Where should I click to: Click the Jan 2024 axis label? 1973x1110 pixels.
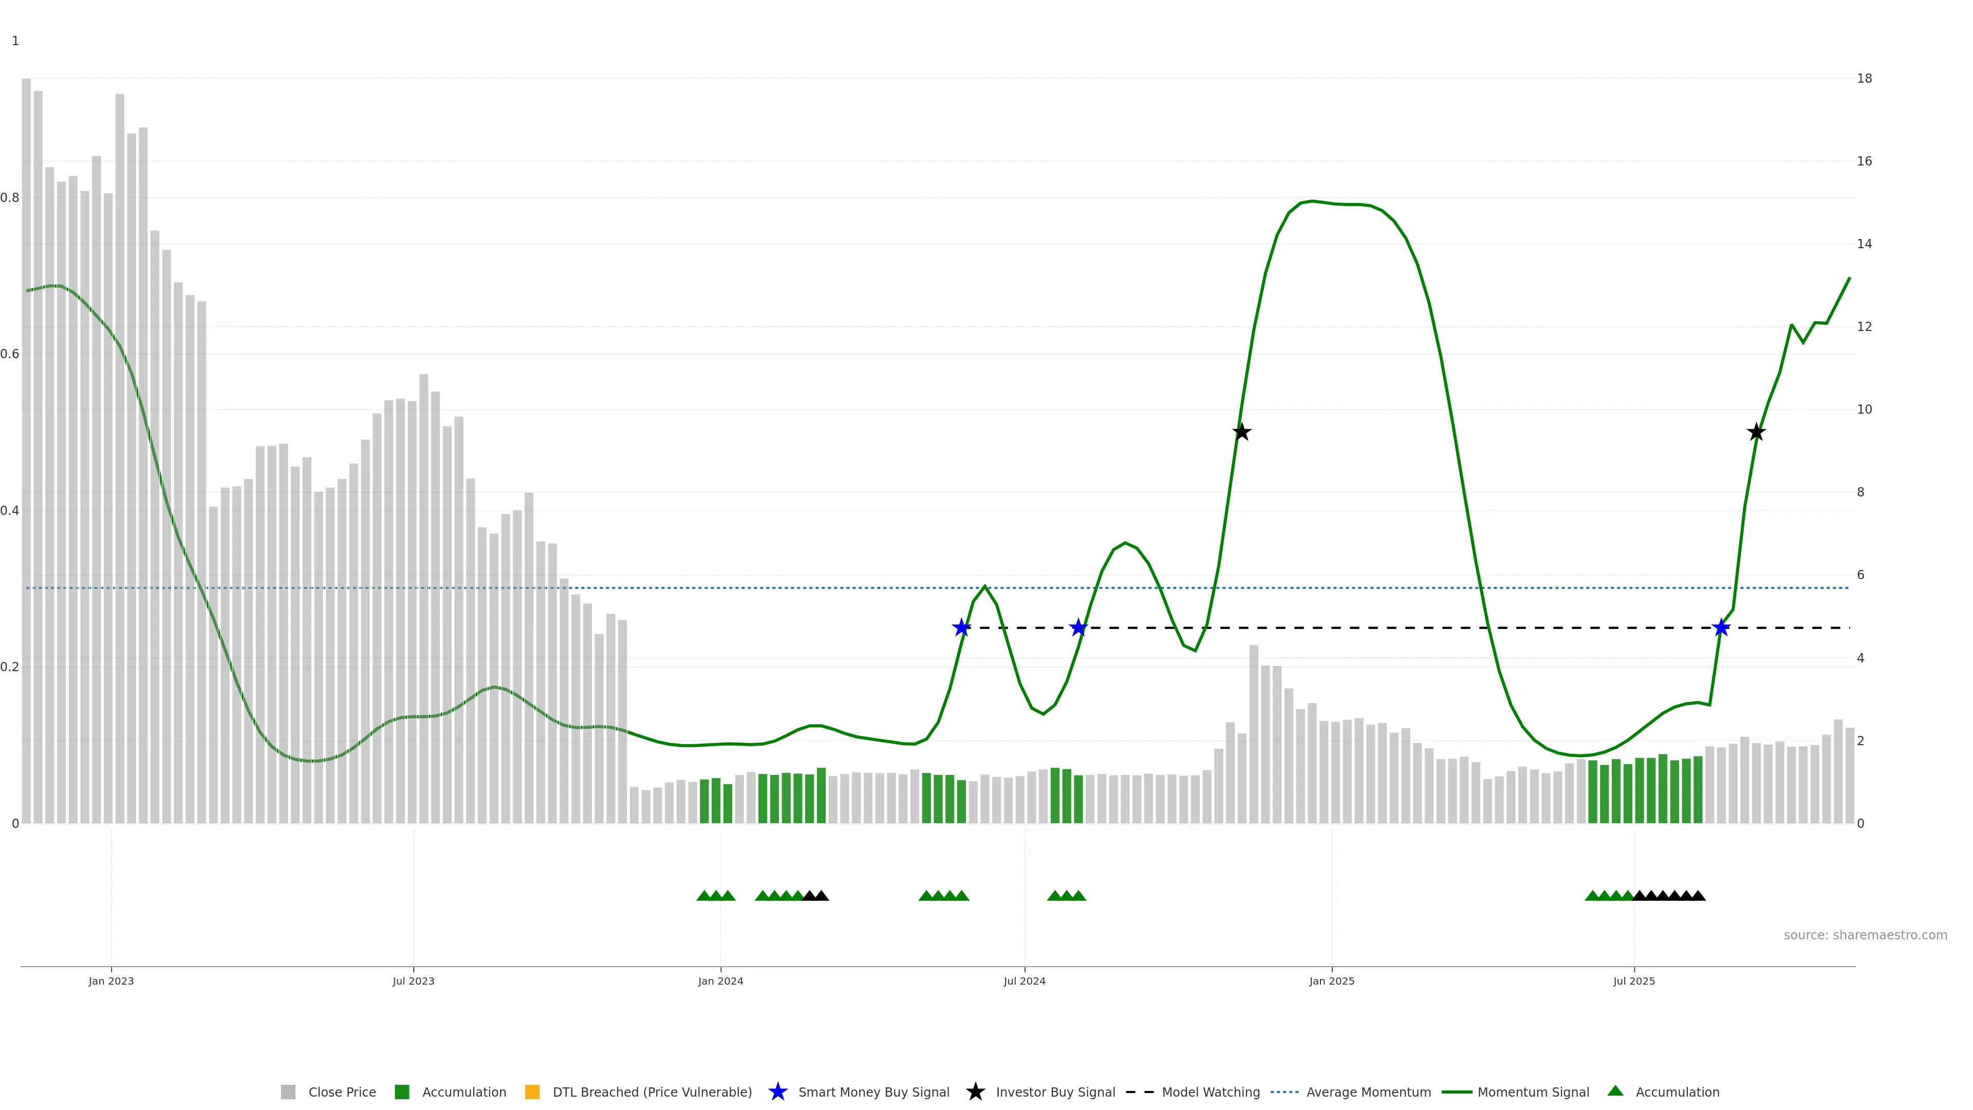[x=720, y=982]
